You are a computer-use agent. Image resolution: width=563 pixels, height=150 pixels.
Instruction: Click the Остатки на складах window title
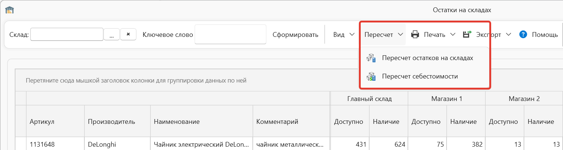[x=462, y=10]
